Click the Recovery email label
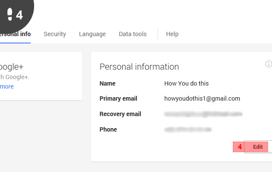The height and width of the screenshot is (172, 272). 120,114
